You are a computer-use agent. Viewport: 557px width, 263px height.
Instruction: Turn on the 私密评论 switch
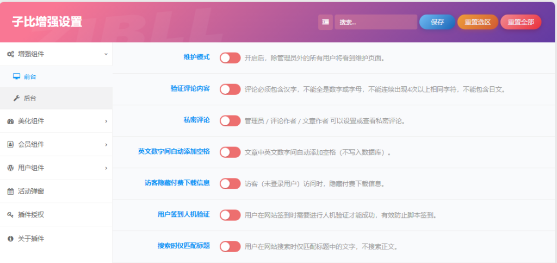[x=230, y=121]
